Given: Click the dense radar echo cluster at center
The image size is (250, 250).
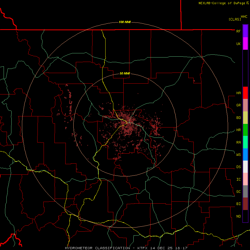Looking at the screenshot, I should pyautogui.click(x=127, y=125).
